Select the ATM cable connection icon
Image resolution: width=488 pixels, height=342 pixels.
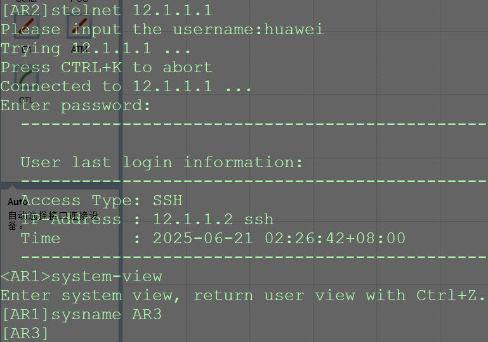80,27
